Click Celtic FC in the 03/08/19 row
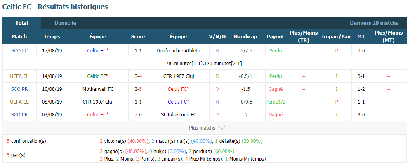This screenshot has width=410, height=166. click(x=98, y=115)
